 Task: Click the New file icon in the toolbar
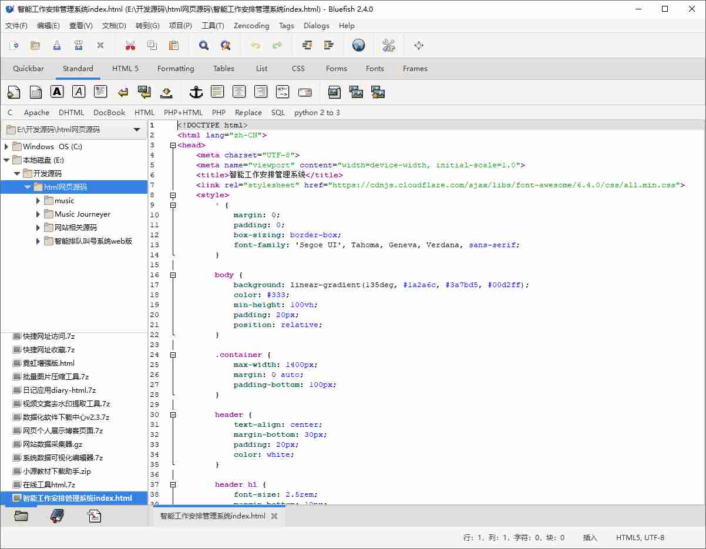pyautogui.click(x=14, y=45)
